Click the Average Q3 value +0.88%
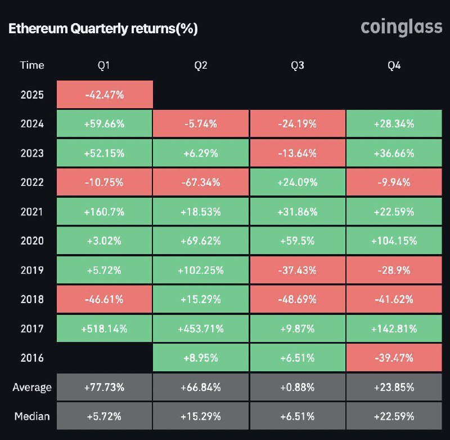Screen dimensions: 450x440 click(x=298, y=388)
